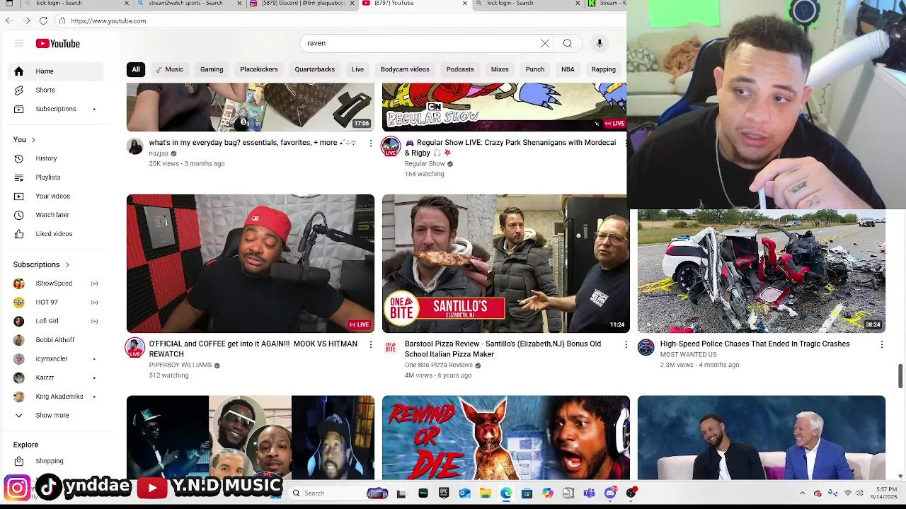Open more options for the everyday bag video
The width and height of the screenshot is (906, 509).
tap(370, 143)
